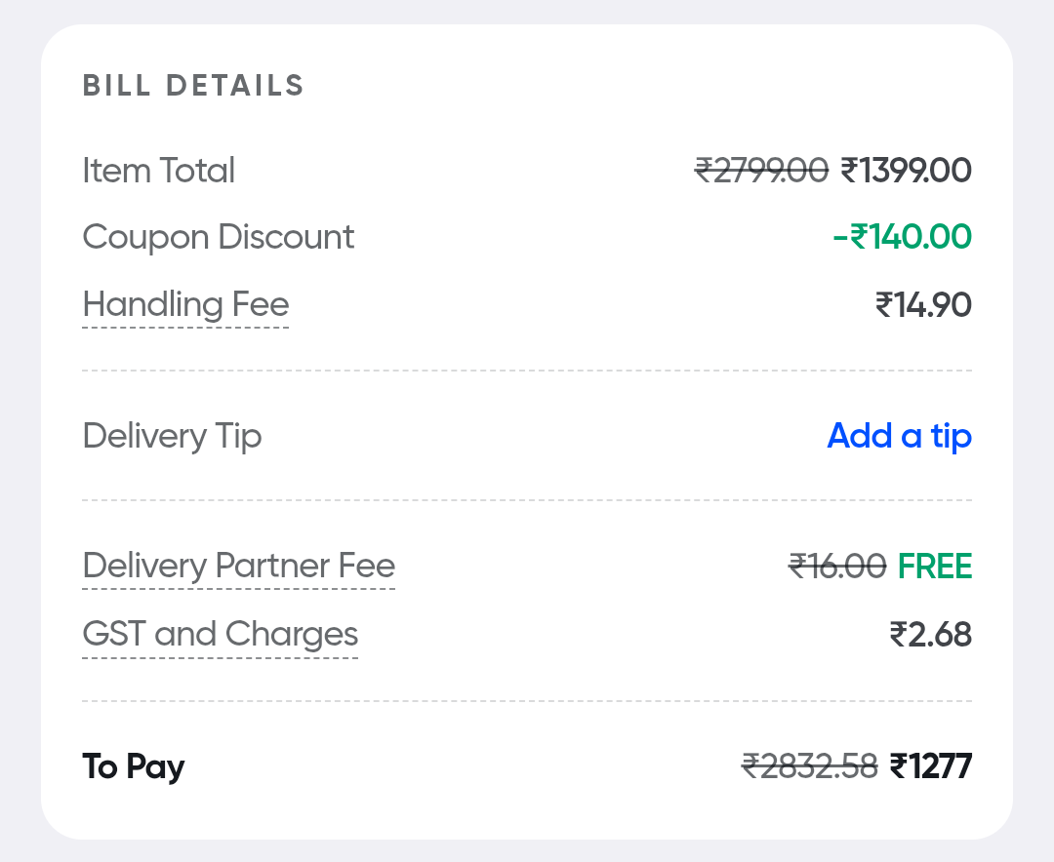Click the ₹14.90 handling fee amount
Viewport: 1054px width, 862px height.
click(x=922, y=305)
